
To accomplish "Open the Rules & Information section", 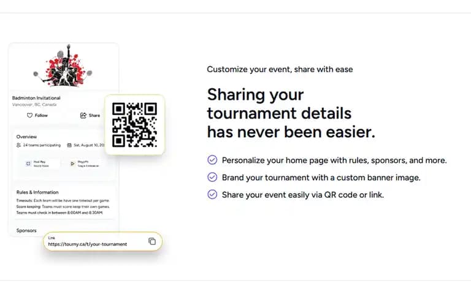I will pos(37,192).
